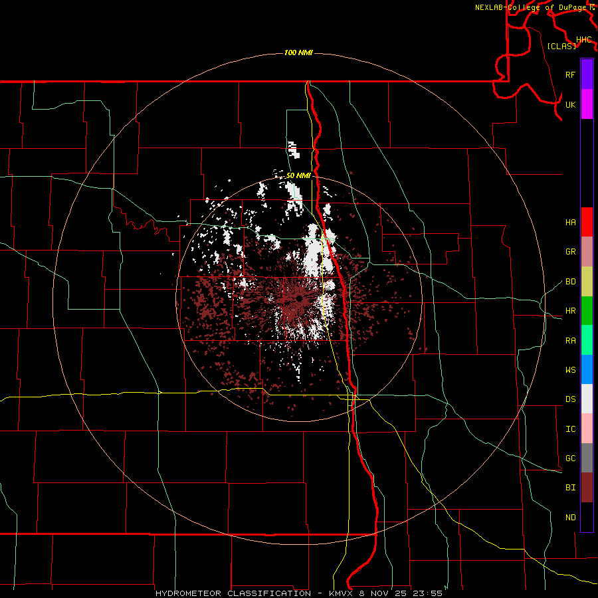
Task: Click the GR legend label
Action: click(570, 252)
